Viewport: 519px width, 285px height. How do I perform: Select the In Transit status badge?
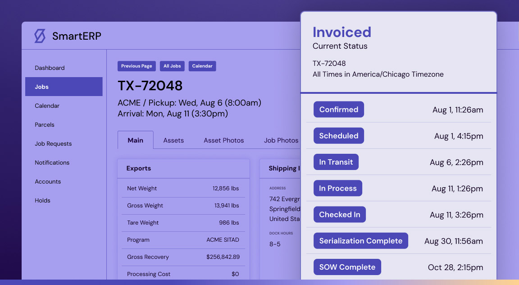[336, 162]
